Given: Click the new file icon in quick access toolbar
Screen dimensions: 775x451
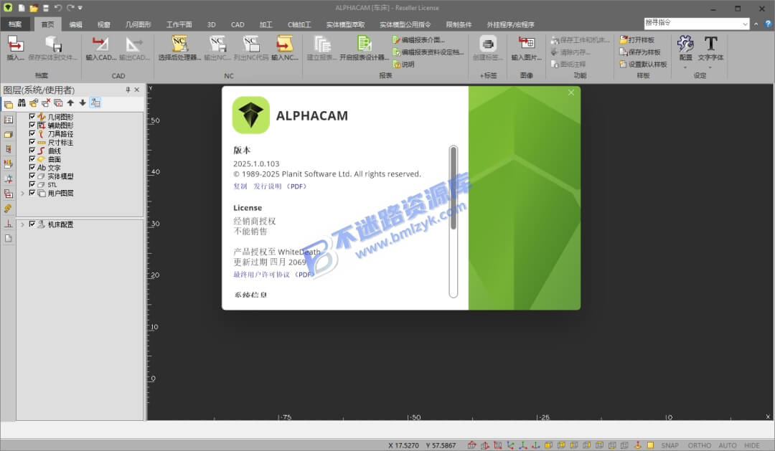Looking at the screenshot, I should click(22, 8).
